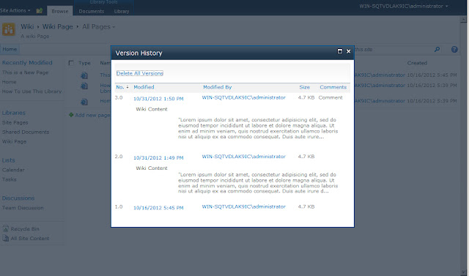Close the Version History dialog
This screenshot has height=276, width=469.
(x=349, y=51)
